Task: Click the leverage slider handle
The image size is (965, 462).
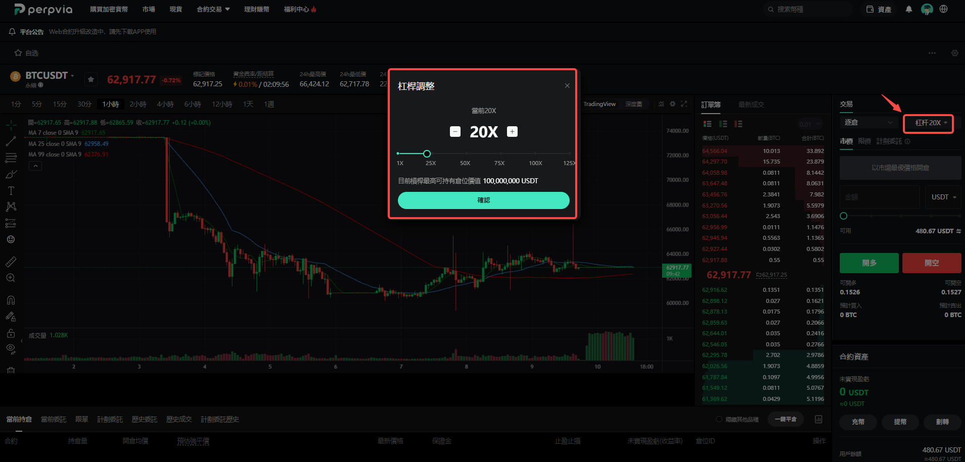Action: [427, 153]
